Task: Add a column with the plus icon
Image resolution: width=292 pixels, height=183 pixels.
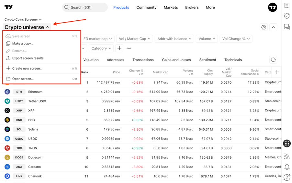Action: [x=277, y=72]
